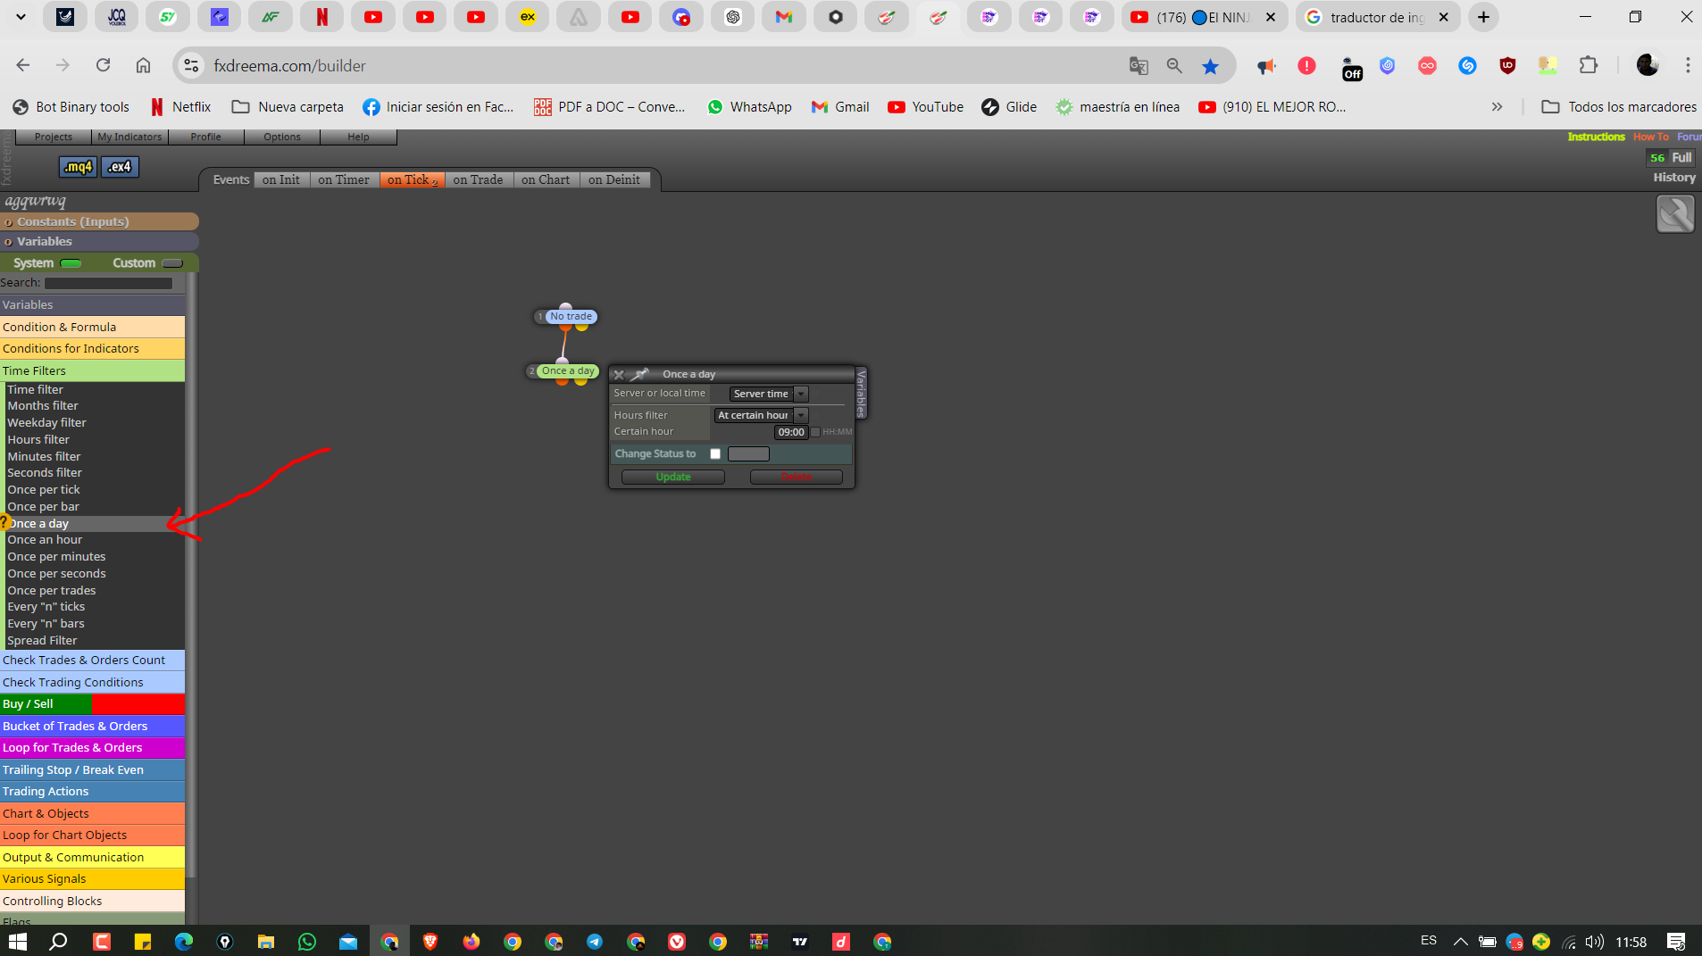Expand Conditions for Indicators category
Viewport: 1702px width, 956px height.
point(92,349)
